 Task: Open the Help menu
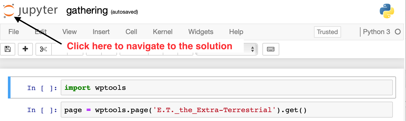point(236,32)
